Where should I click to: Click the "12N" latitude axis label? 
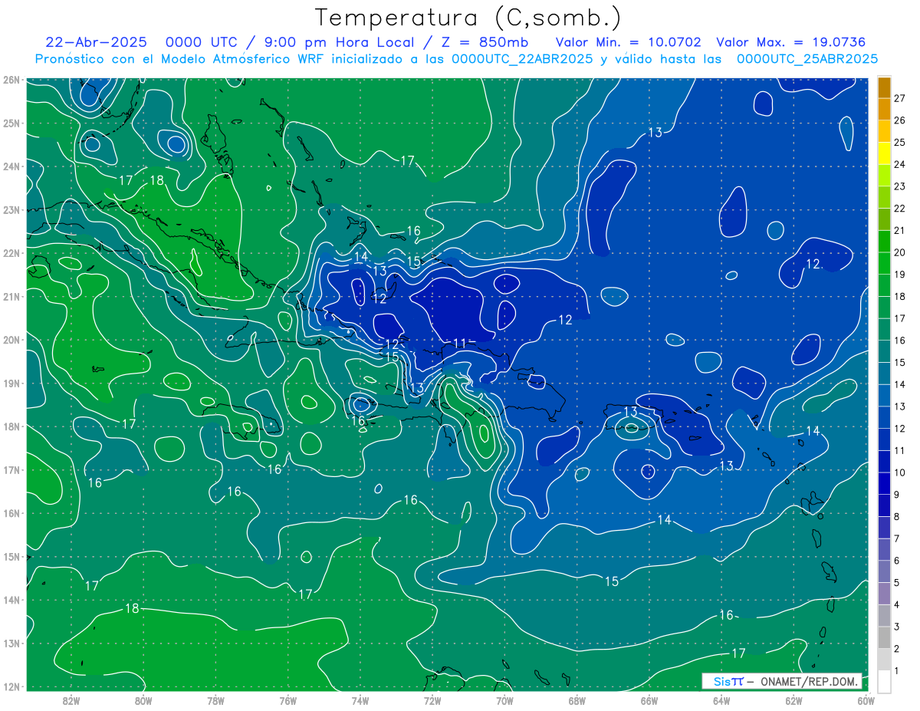[11, 686]
